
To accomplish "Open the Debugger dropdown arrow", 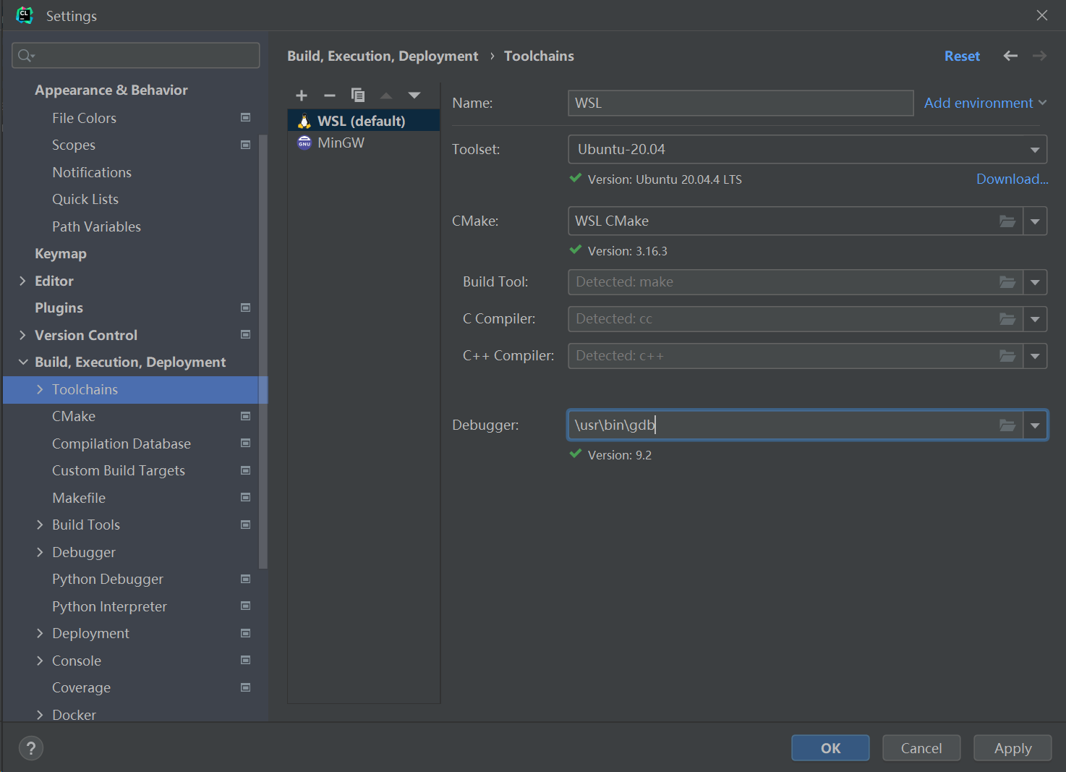I will click(1035, 425).
